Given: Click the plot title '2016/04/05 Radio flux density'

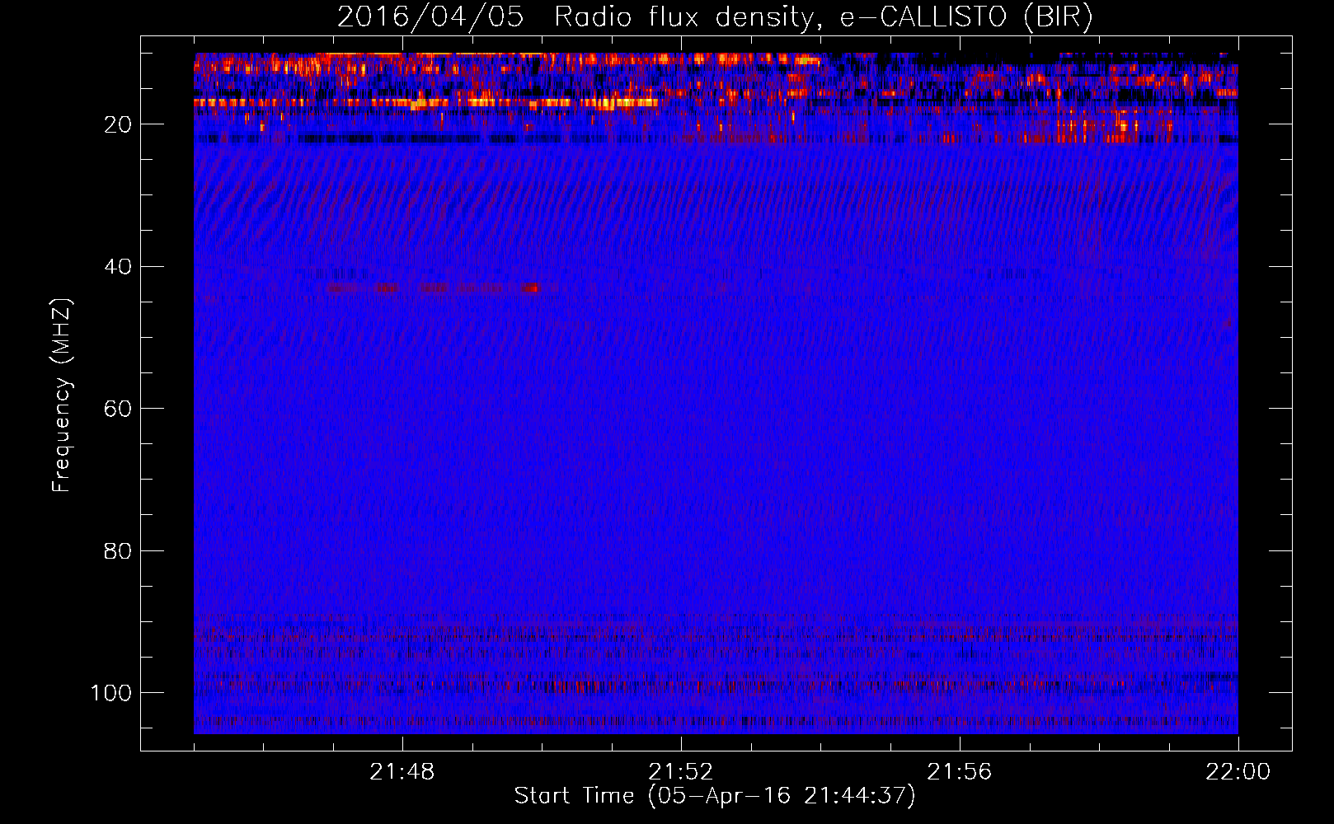Looking at the screenshot, I should click(715, 17).
